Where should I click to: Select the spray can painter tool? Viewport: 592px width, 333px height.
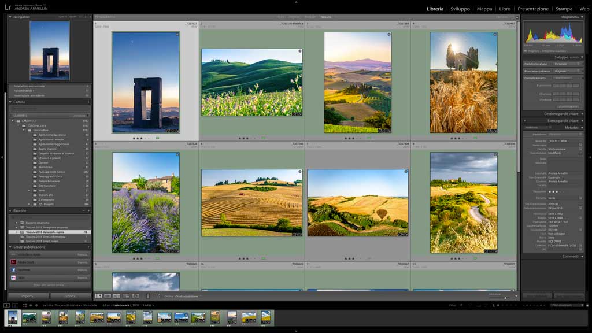tap(147, 296)
